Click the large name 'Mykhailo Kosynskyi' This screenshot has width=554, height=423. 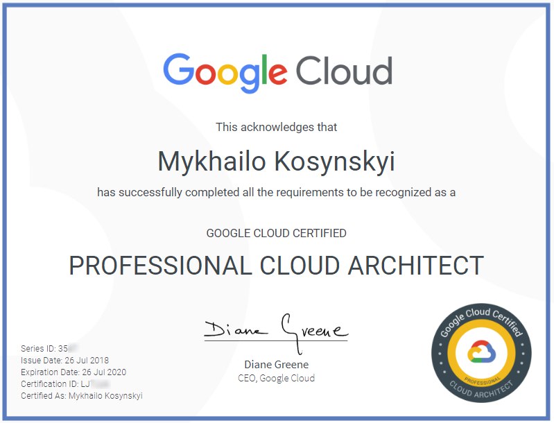click(x=276, y=162)
